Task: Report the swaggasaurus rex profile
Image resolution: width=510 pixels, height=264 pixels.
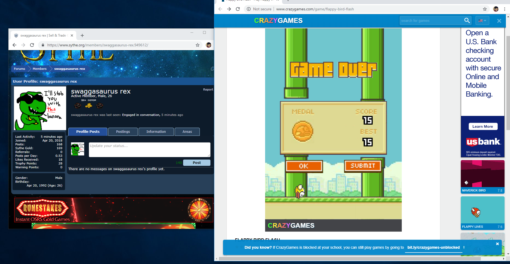Action: tap(208, 89)
